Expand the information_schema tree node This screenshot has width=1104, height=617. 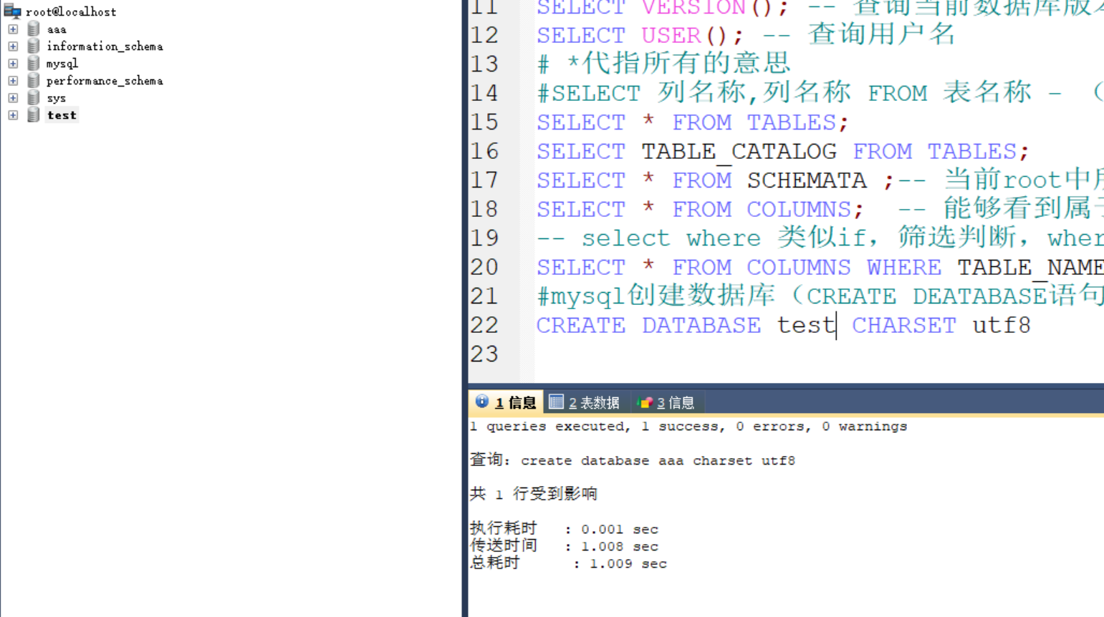13,47
